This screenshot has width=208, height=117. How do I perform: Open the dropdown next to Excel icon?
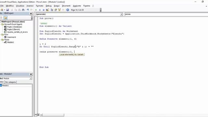pyautogui.click(x=5, y=10)
